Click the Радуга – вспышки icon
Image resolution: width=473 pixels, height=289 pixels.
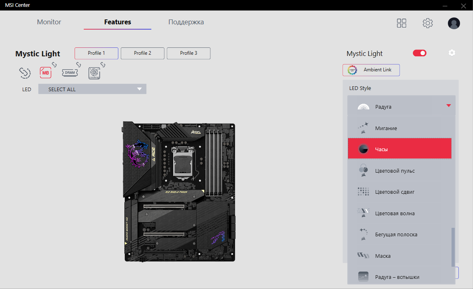tap(363, 276)
